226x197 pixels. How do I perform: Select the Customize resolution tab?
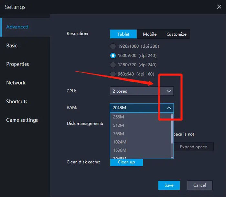(x=176, y=34)
